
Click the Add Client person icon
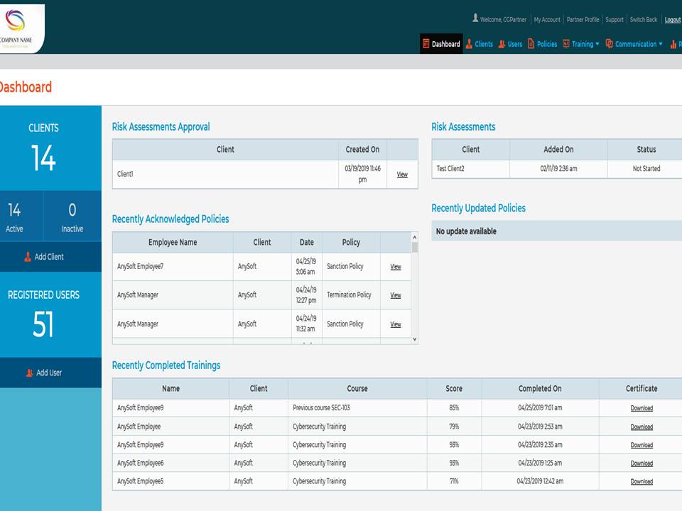[x=28, y=257]
